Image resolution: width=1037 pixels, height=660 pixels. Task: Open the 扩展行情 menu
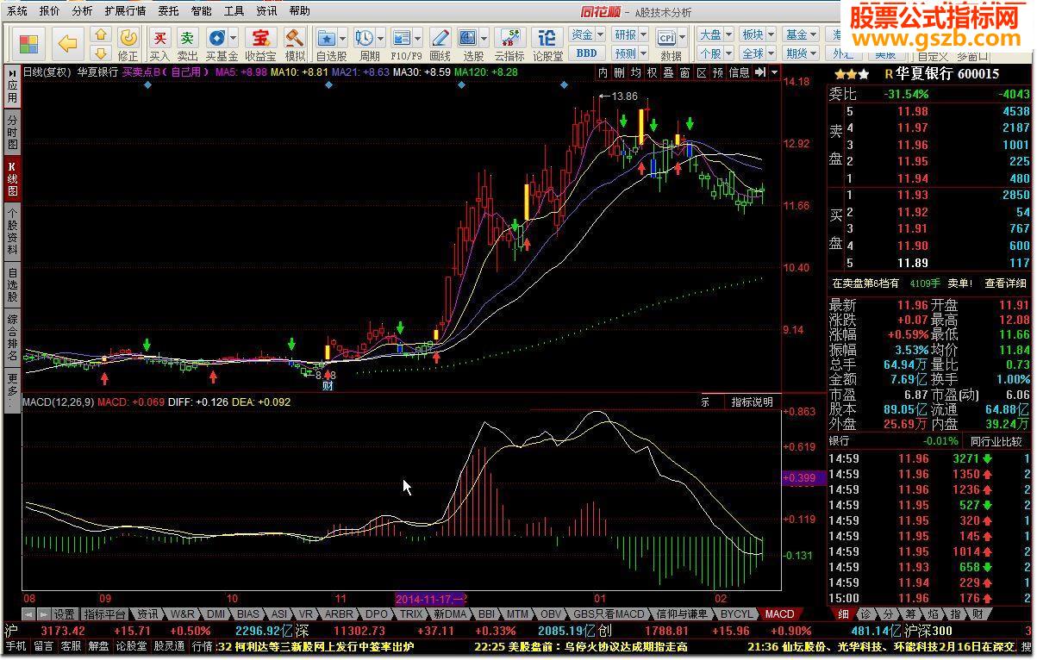(x=126, y=11)
